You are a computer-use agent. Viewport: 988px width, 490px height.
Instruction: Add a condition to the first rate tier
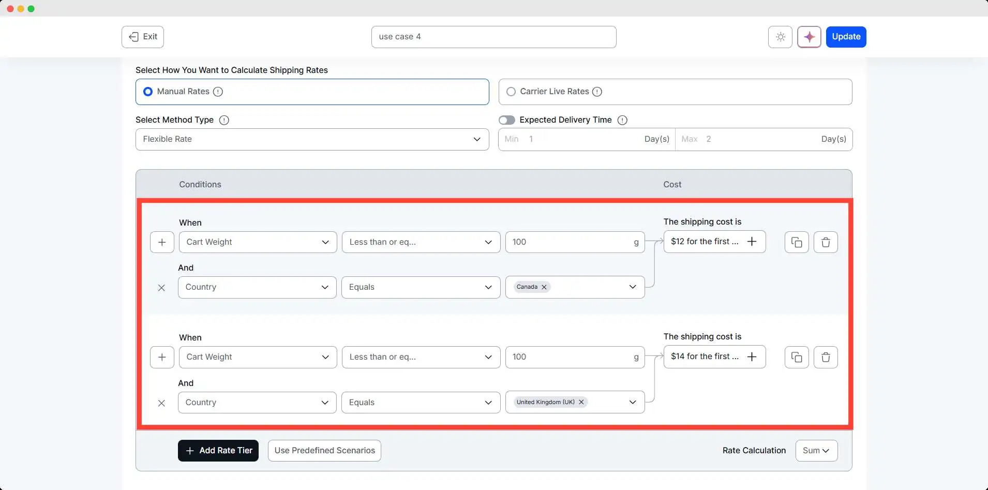[162, 242]
